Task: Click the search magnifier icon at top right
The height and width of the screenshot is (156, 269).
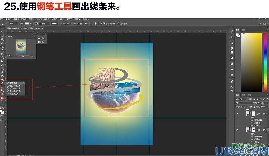Action: (x=260, y=23)
